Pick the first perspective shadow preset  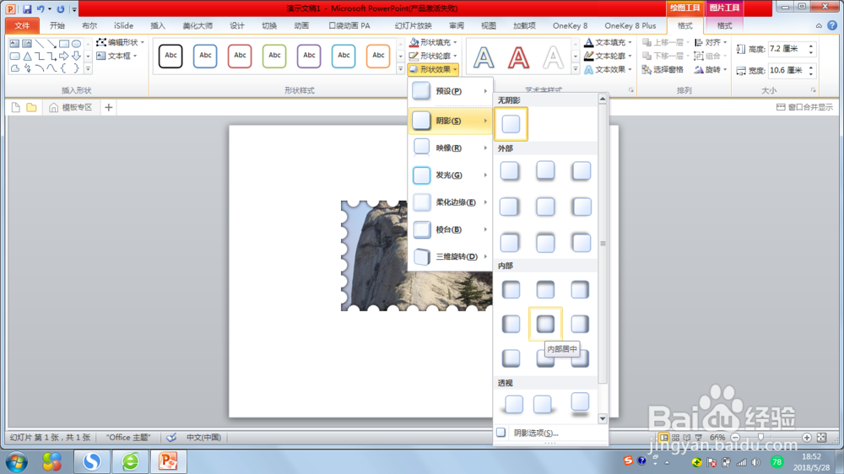coord(513,403)
